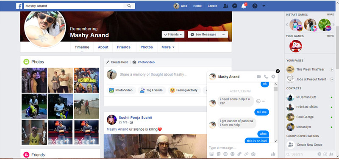The image size is (339, 159).
Task: Switch to Photos tab
Action: pos(147,47)
